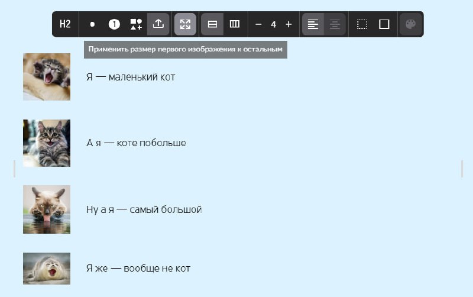Screen dimensions: 473x297
Task: Click the yawning kitten thumbnail
Action: coord(47,77)
